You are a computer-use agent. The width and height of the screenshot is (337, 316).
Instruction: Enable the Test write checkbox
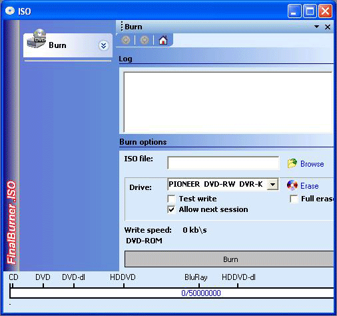[x=171, y=199]
